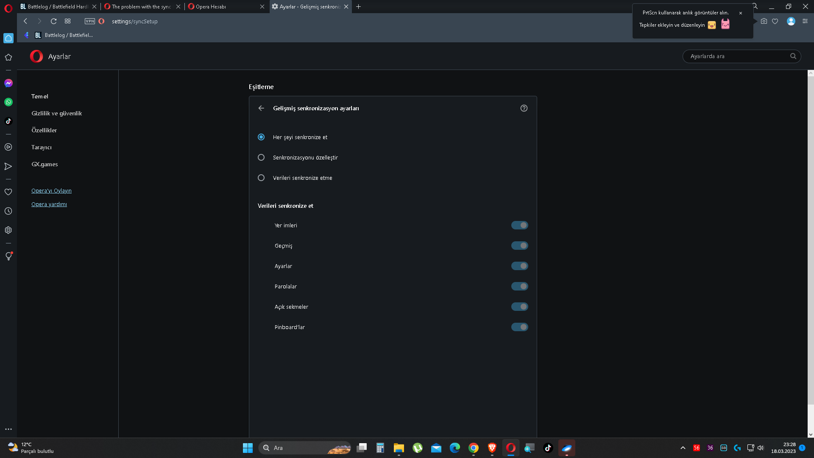
Task: Open Windows Start button
Action: tap(248, 448)
